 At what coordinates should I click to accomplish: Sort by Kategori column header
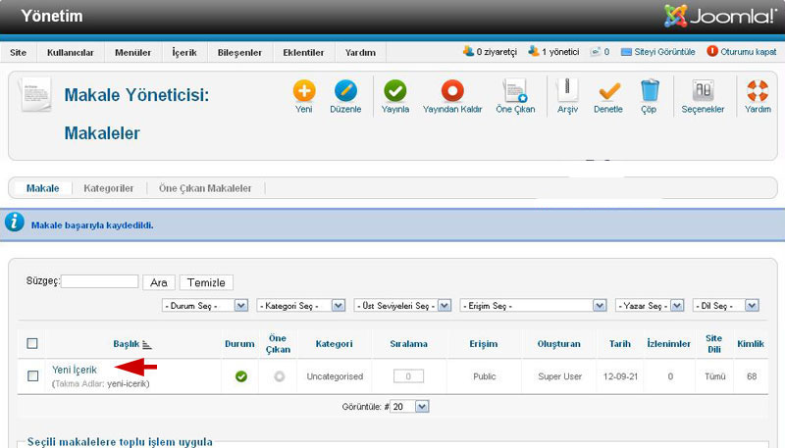tap(334, 344)
